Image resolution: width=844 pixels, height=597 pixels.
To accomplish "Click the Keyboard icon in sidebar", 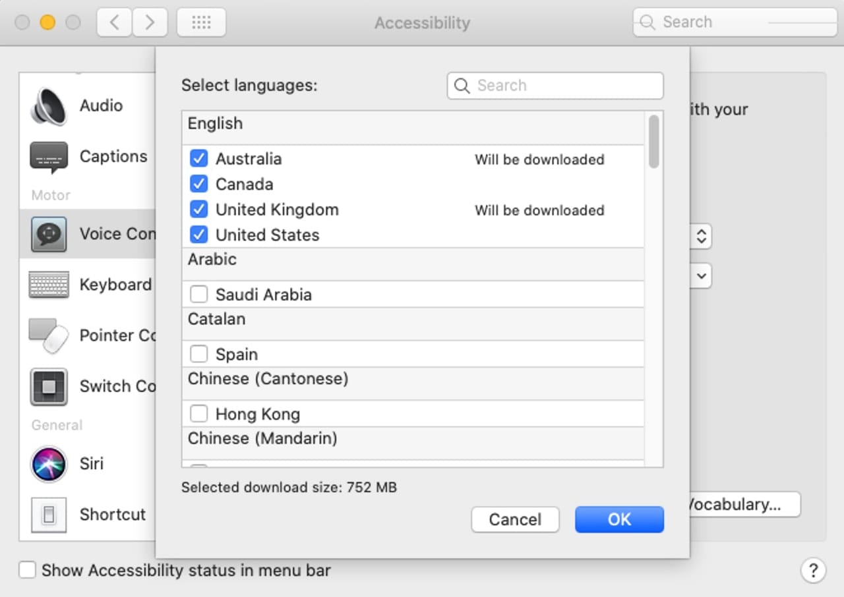I will (49, 285).
